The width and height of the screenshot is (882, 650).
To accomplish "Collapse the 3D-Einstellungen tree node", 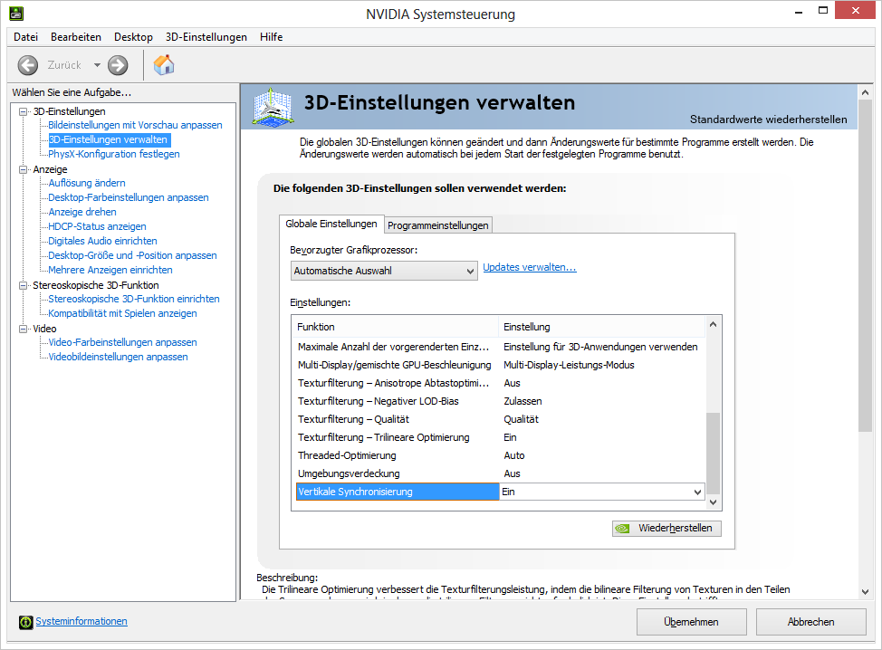I will point(23,111).
